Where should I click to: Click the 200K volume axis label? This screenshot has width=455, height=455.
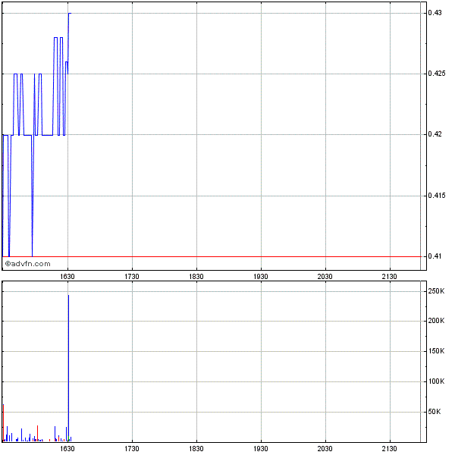pos(436,321)
